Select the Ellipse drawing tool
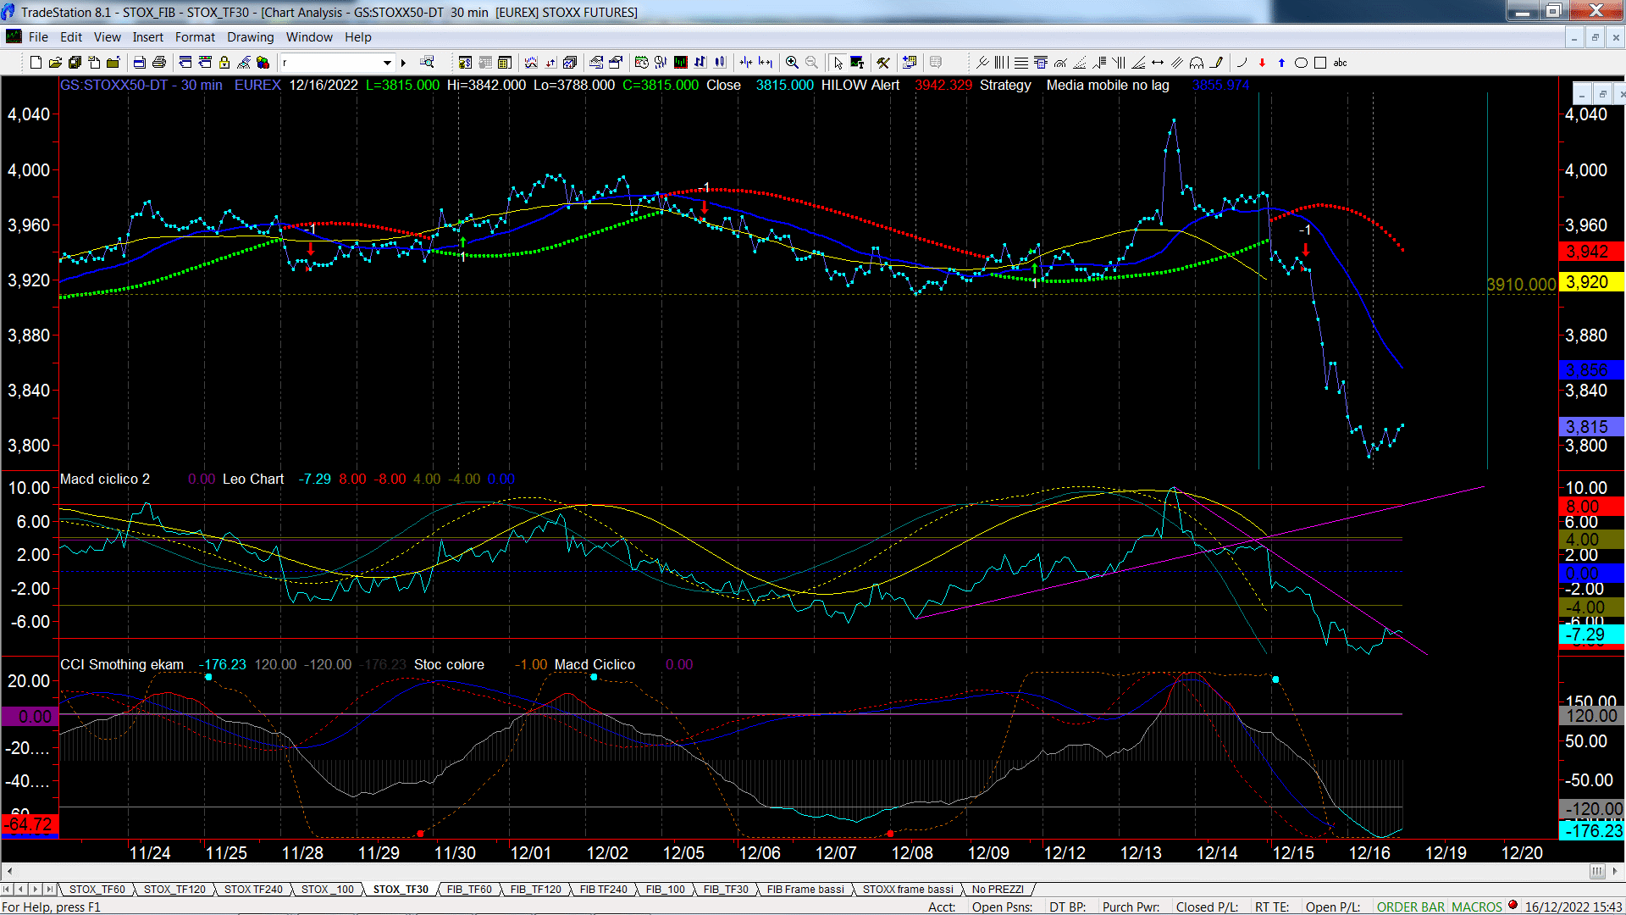This screenshot has width=1626, height=915. (x=1301, y=63)
